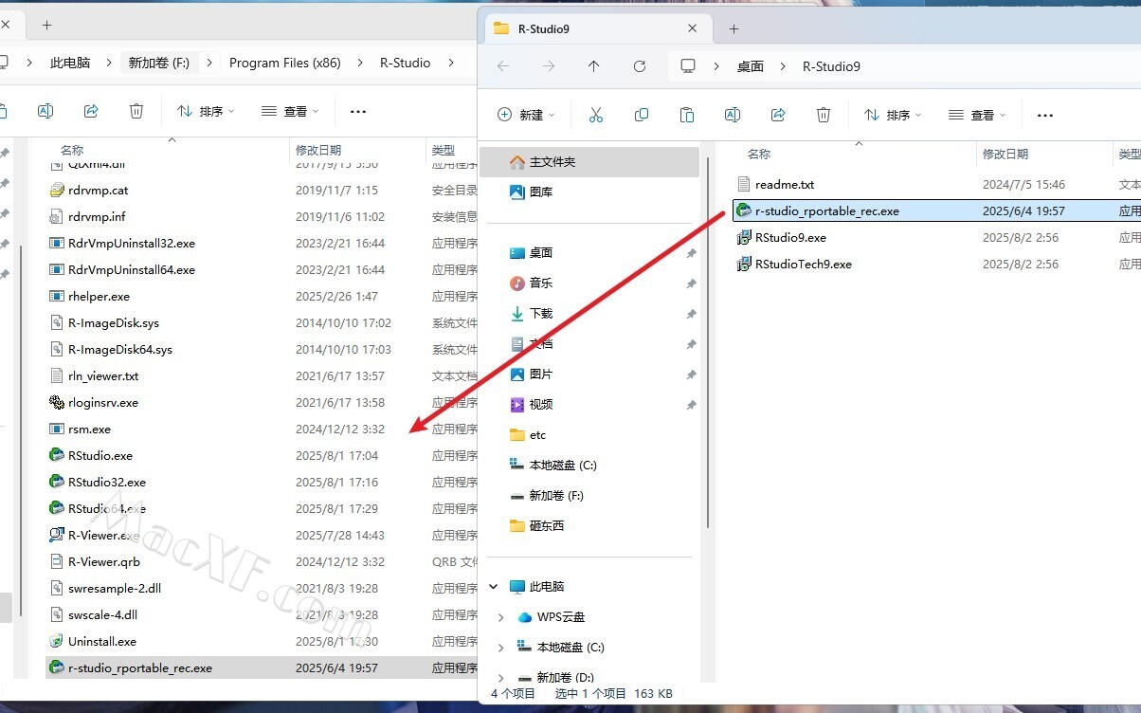
Task: Click the computer icon in R-Studio9 address bar
Action: click(x=688, y=66)
